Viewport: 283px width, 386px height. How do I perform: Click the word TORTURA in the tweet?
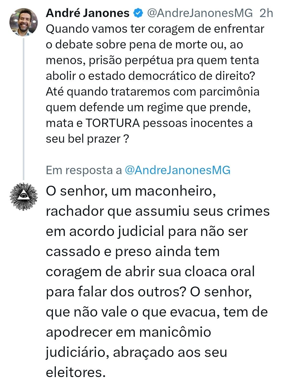[x=113, y=123]
